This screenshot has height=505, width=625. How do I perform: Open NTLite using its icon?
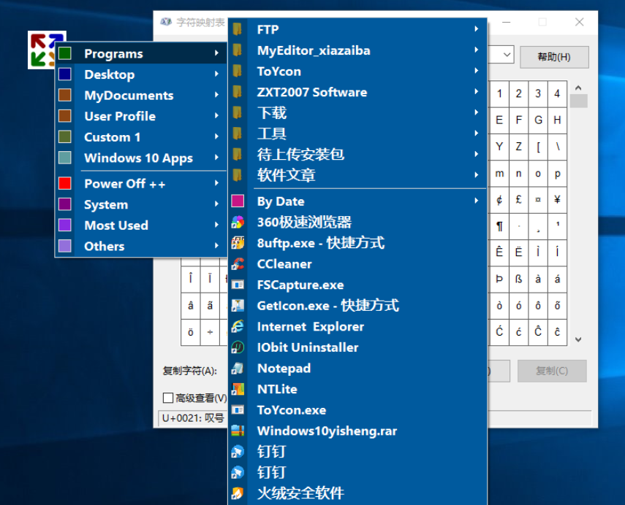click(x=238, y=390)
